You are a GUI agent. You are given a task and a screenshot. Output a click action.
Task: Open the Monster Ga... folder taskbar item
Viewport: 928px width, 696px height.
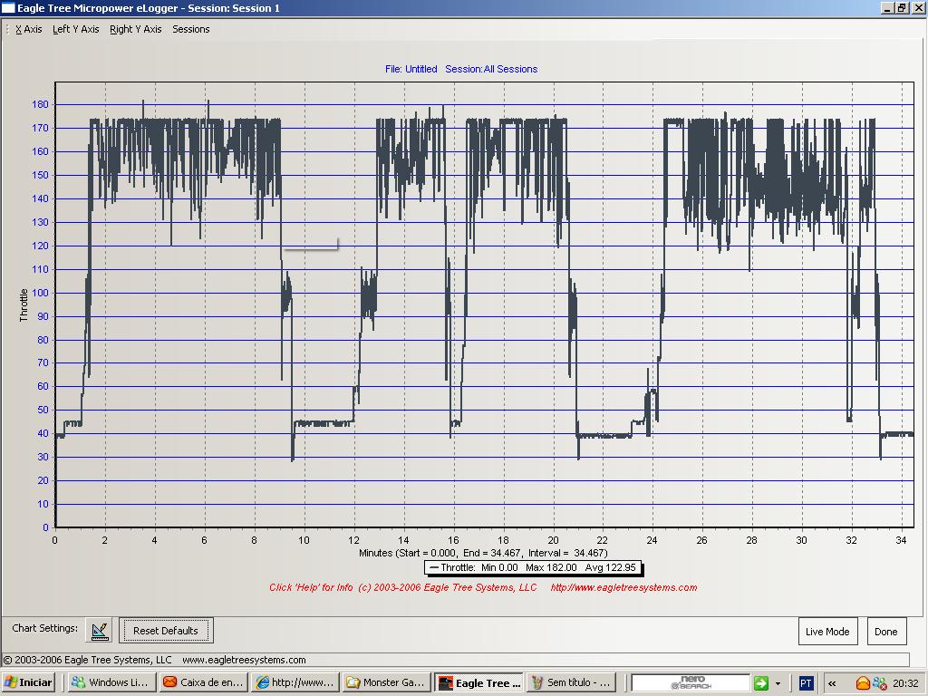(385, 683)
